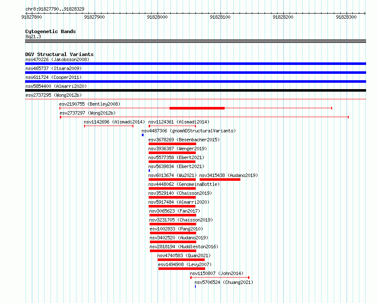The height and width of the screenshot is (303, 378).
Task: Open nsv4487306 (gnomADStructuralVariants) label
Action: tap(189, 131)
